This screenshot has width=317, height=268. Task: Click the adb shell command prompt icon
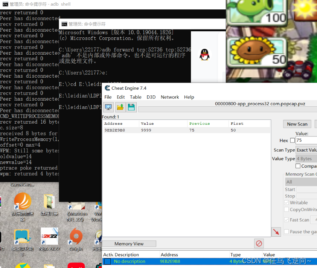(5, 4)
